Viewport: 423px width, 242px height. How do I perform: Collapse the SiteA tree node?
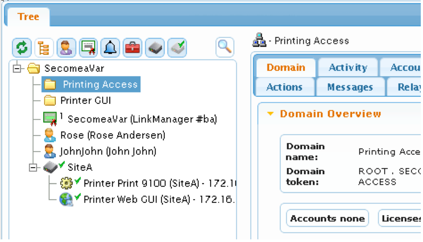pyautogui.click(x=33, y=168)
